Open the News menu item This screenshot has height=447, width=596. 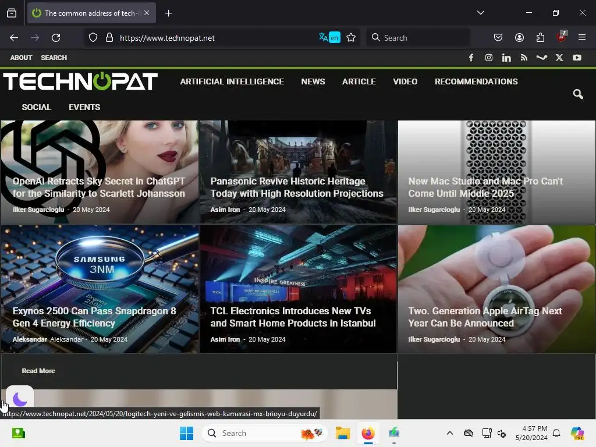pyautogui.click(x=313, y=81)
